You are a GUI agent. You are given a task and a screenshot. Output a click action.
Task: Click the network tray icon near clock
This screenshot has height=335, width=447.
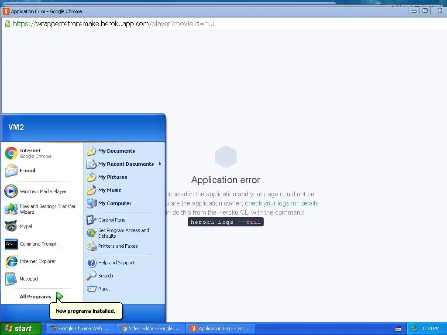(414, 328)
